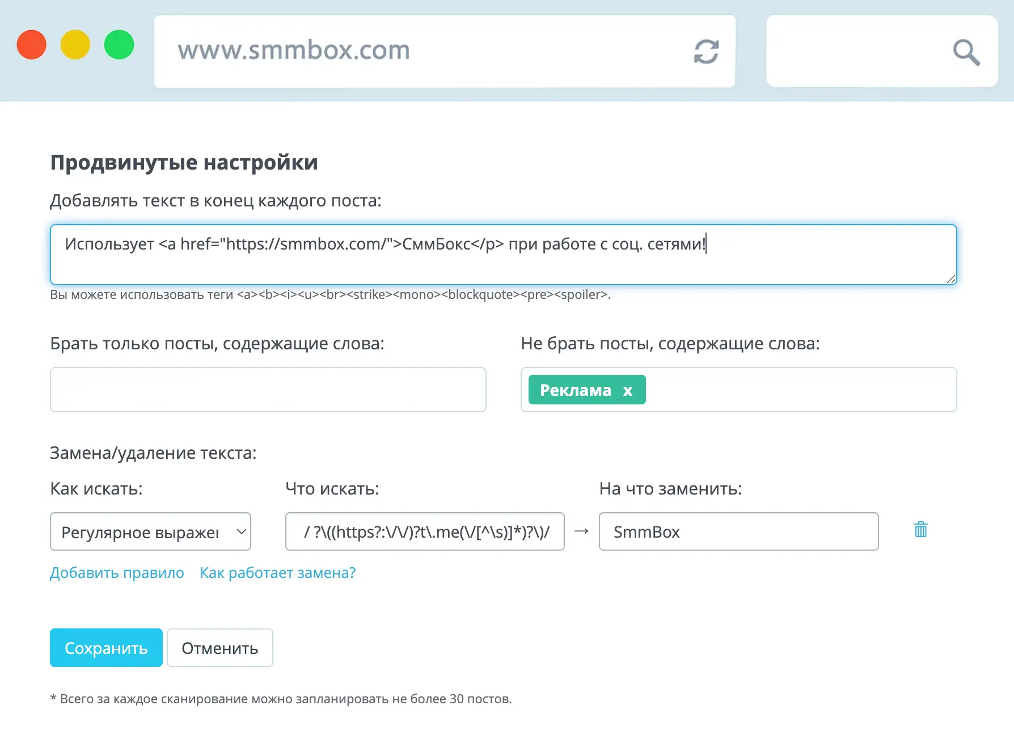Click the Брать только посты input field
The height and width of the screenshot is (756, 1014).
click(268, 390)
